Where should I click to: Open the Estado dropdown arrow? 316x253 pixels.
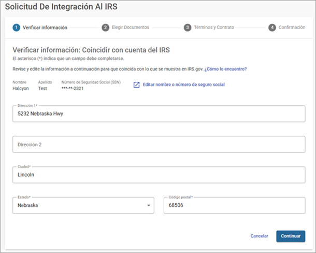pos(149,205)
